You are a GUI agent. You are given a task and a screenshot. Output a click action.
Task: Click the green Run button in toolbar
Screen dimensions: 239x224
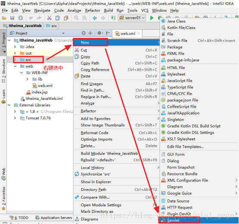[151, 18]
